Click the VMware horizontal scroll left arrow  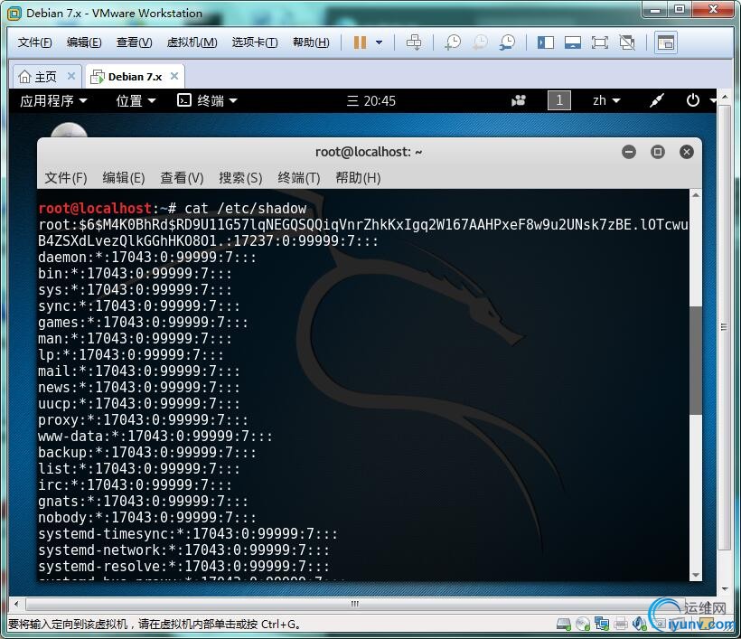(x=16, y=604)
